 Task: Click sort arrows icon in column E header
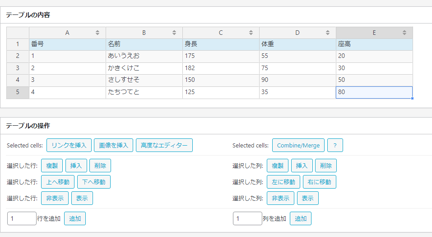coord(404,33)
